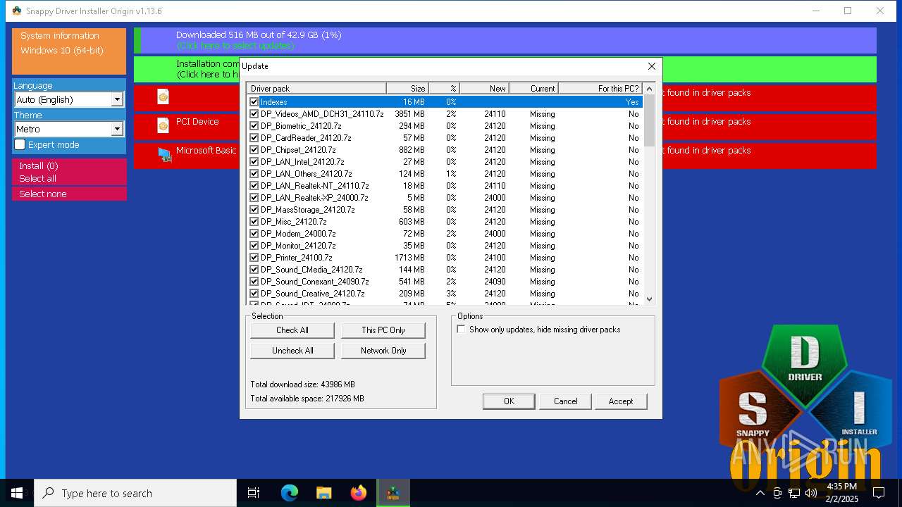Select DP_Sound_Creative_24120.7z row name

click(x=313, y=294)
